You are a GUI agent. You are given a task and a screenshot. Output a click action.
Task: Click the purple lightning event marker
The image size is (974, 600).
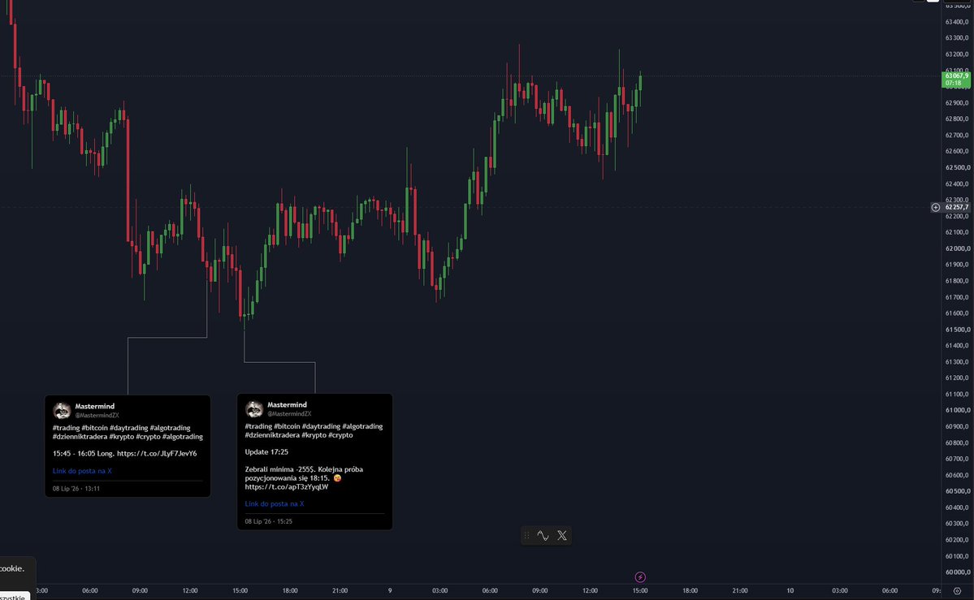[x=640, y=577]
